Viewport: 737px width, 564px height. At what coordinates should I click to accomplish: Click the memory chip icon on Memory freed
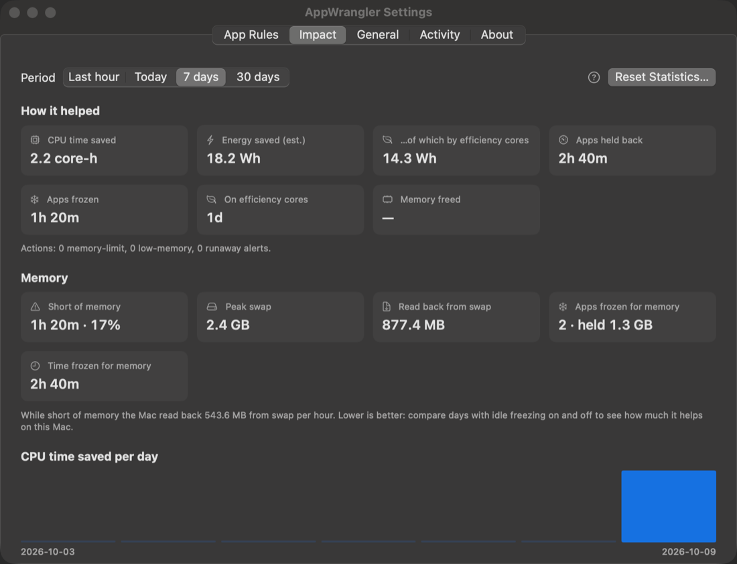point(387,200)
